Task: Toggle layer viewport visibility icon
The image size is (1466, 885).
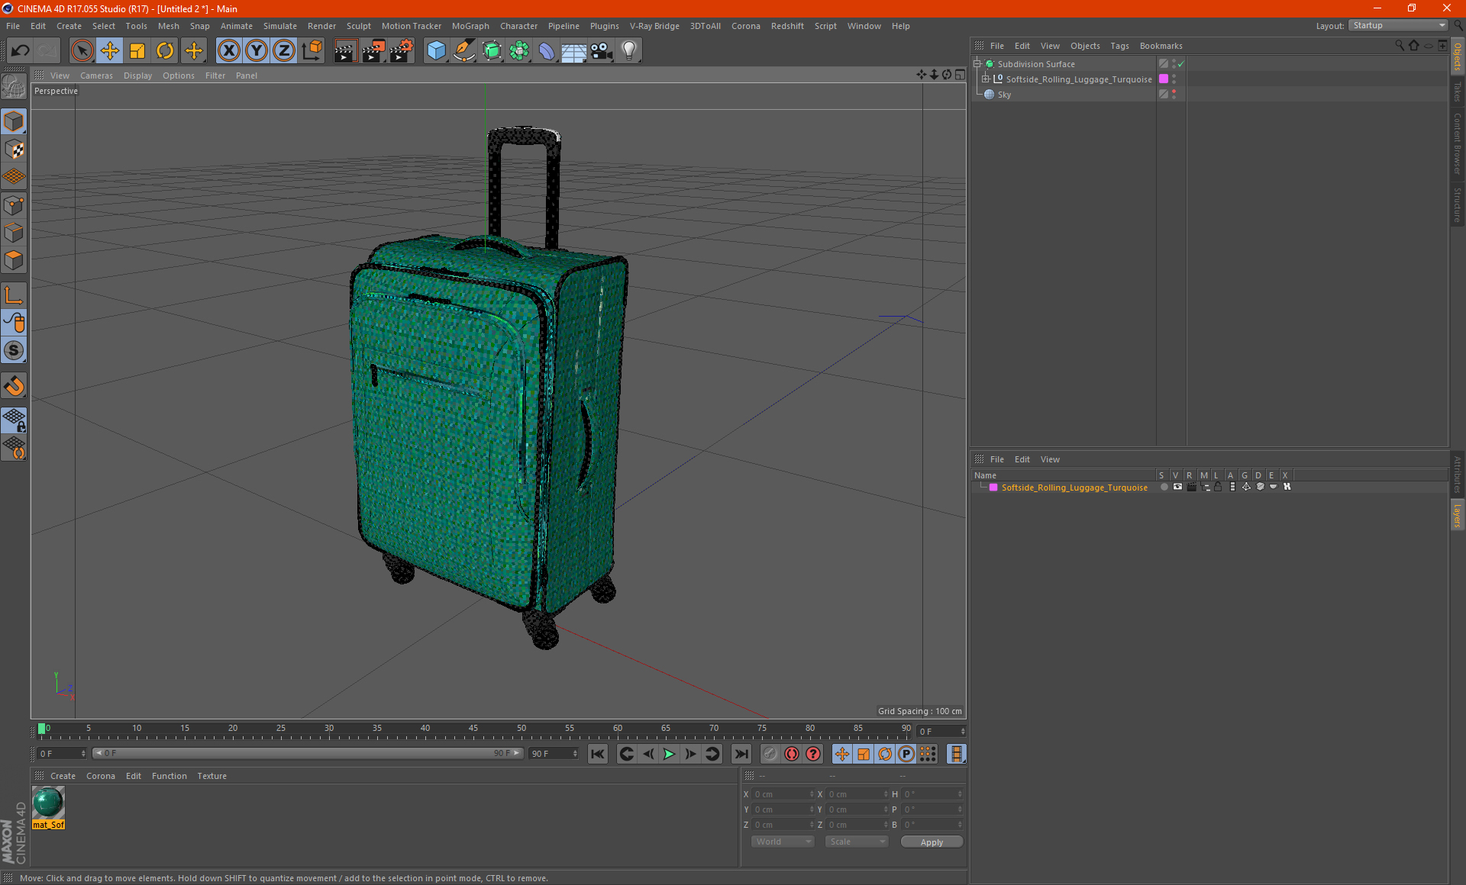Action: (x=1177, y=487)
